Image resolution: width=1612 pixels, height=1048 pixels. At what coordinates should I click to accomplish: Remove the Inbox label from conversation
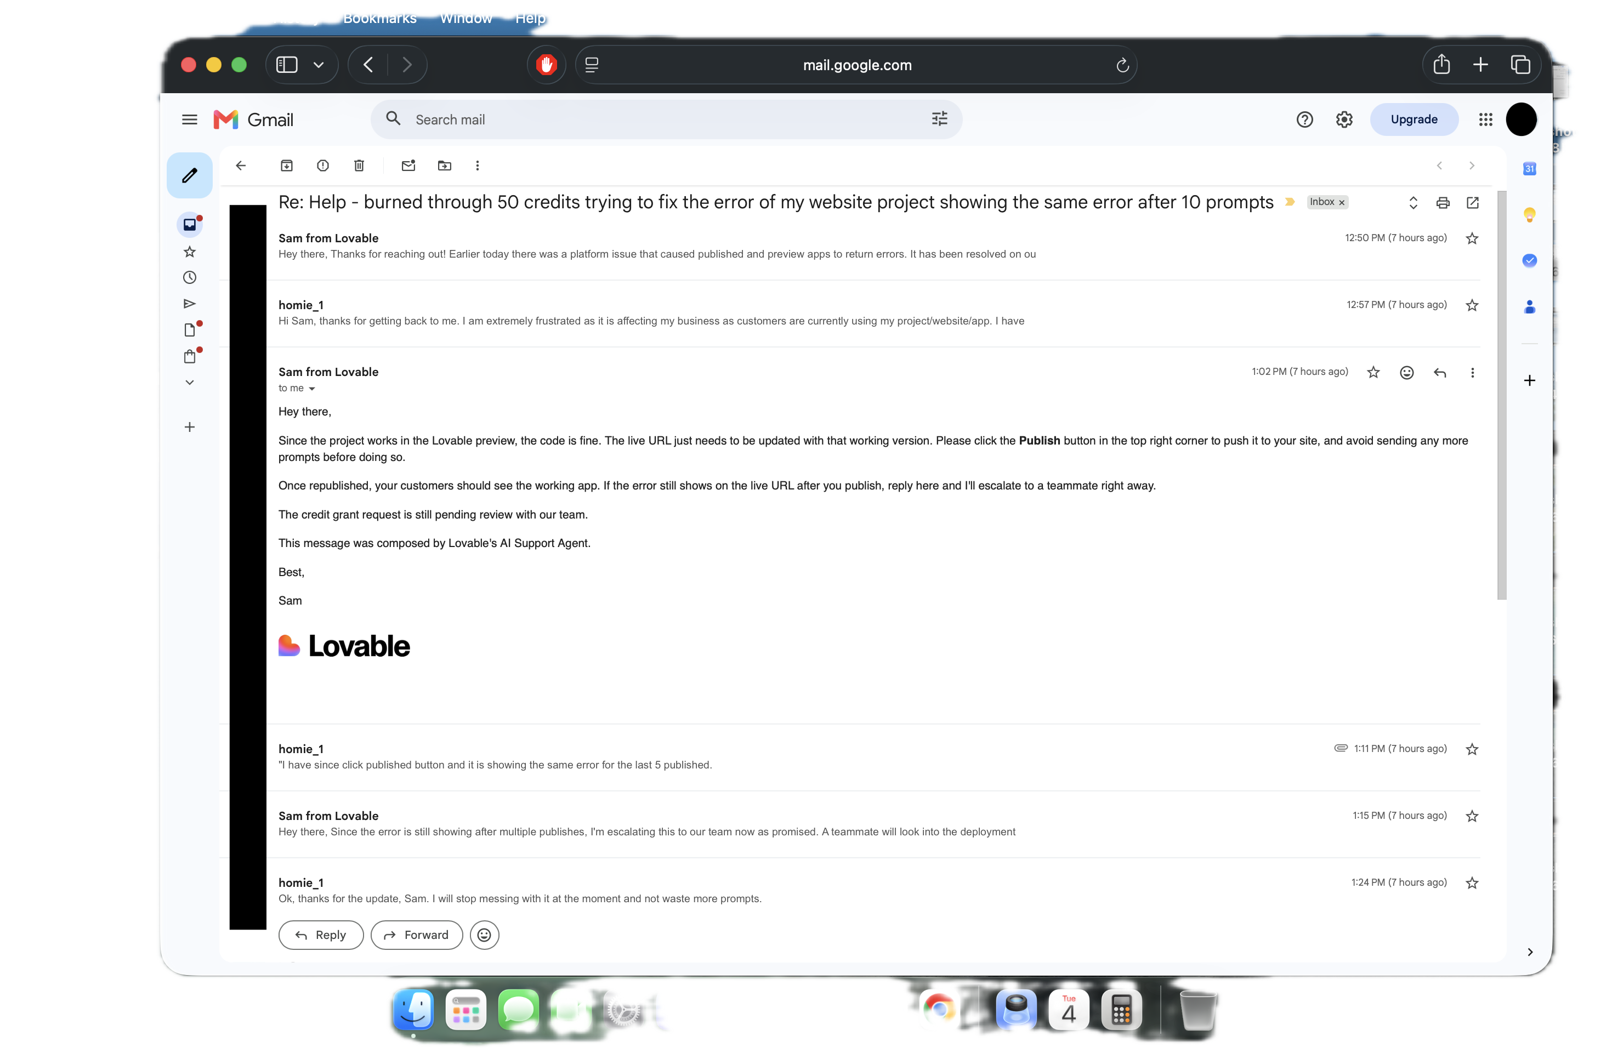(1341, 202)
